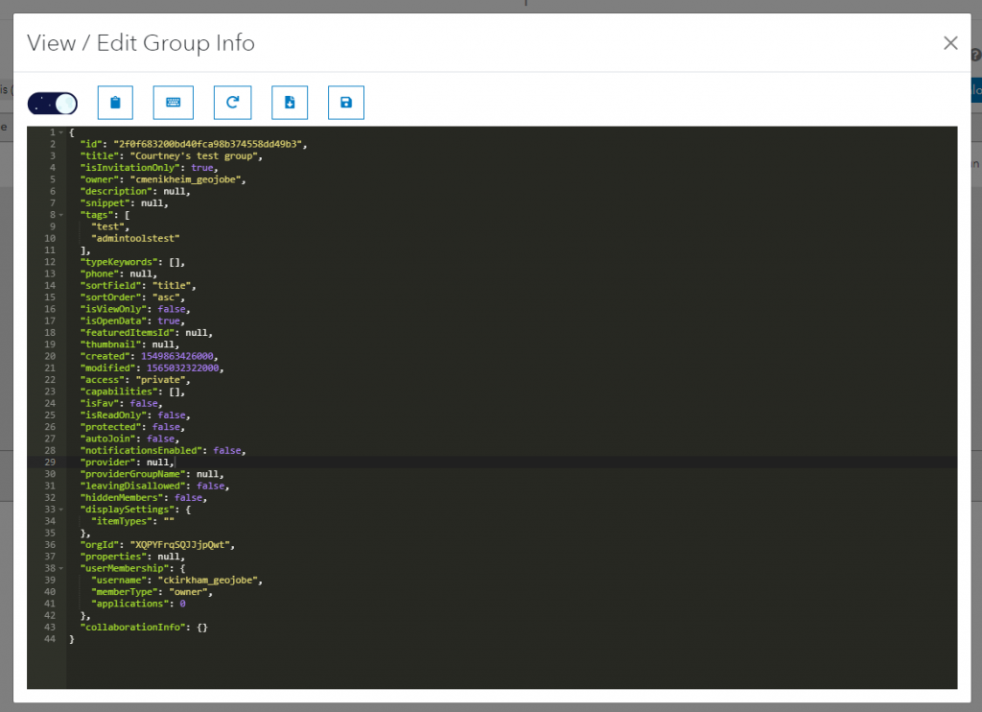Click line number 29 in the gutter
982x712 pixels.
[x=50, y=463]
